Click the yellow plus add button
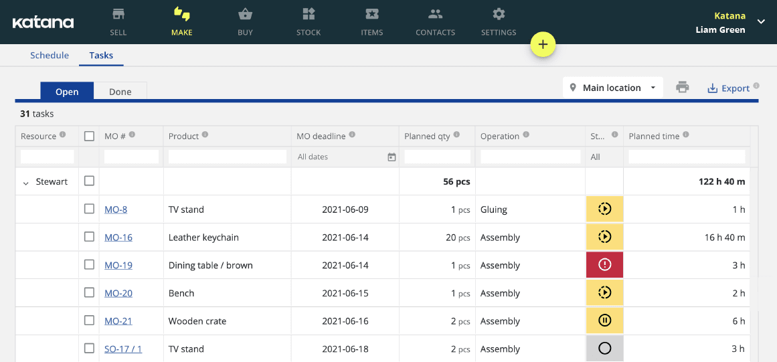Viewport: 777px width, 362px height. (x=543, y=45)
